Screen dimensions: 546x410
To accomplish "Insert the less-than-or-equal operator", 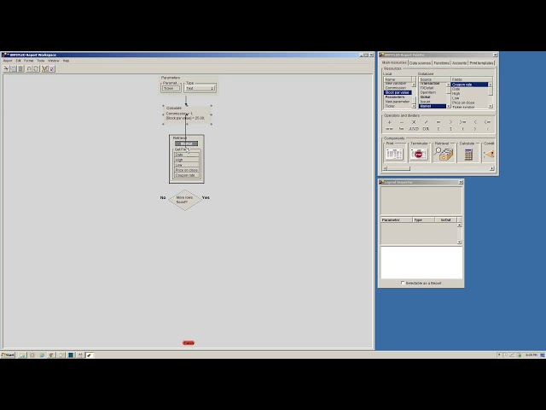I will coord(487,122).
